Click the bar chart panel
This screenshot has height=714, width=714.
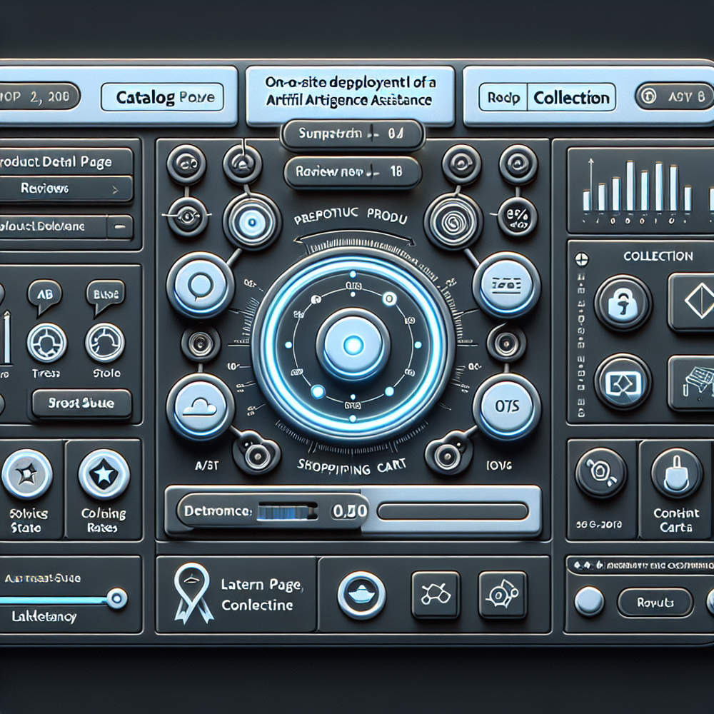(640, 190)
